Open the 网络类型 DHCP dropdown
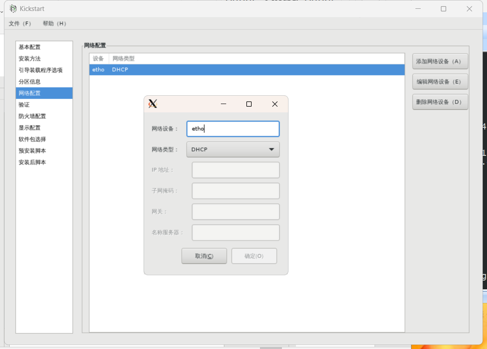The width and height of the screenshot is (487, 349). click(233, 149)
